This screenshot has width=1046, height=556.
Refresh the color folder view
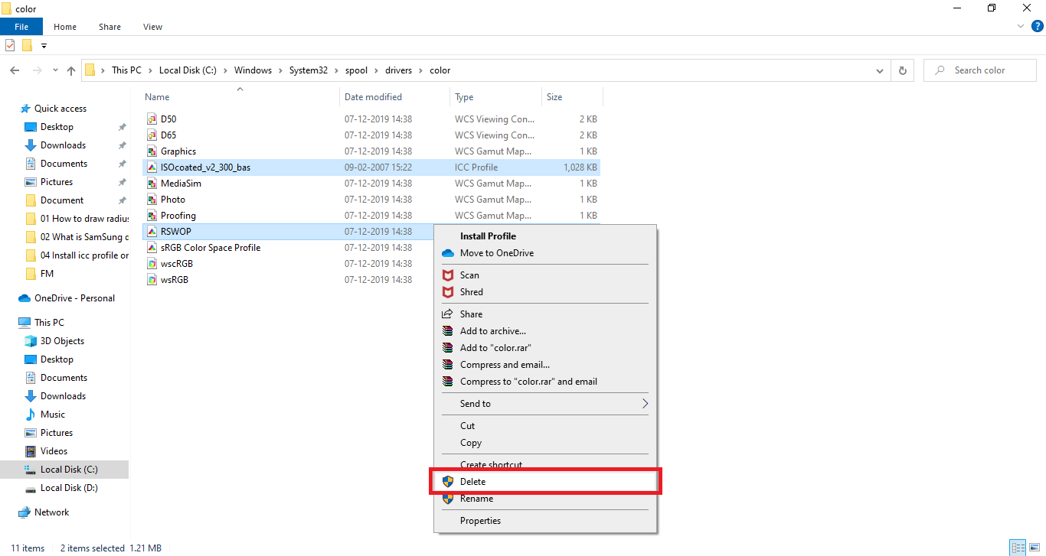903,70
